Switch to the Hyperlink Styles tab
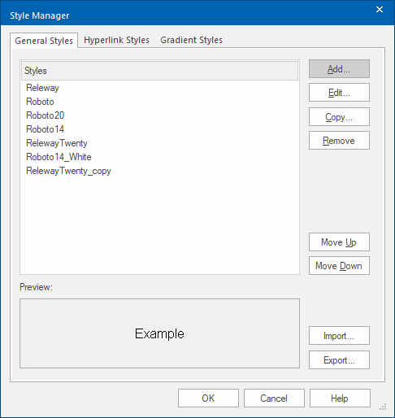The width and height of the screenshot is (395, 418). pos(116,40)
